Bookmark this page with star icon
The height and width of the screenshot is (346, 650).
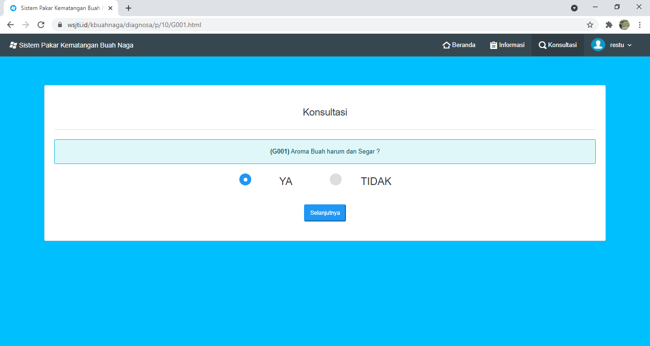pyautogui.click(x=590, y=25)
